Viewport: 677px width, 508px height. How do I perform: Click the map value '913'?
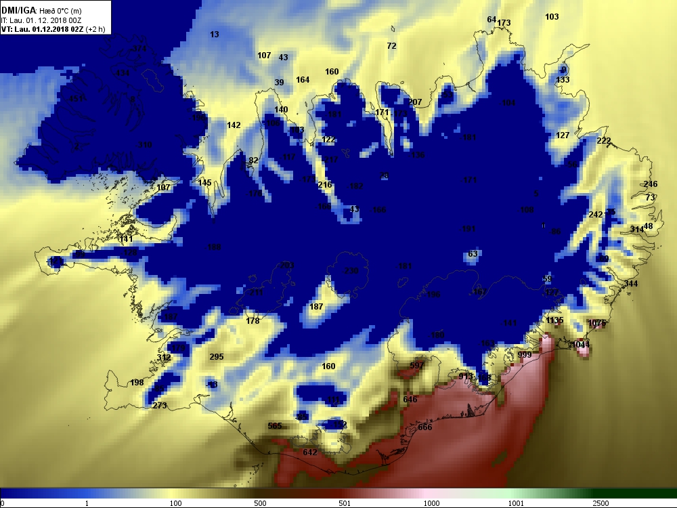pos(466,377)
